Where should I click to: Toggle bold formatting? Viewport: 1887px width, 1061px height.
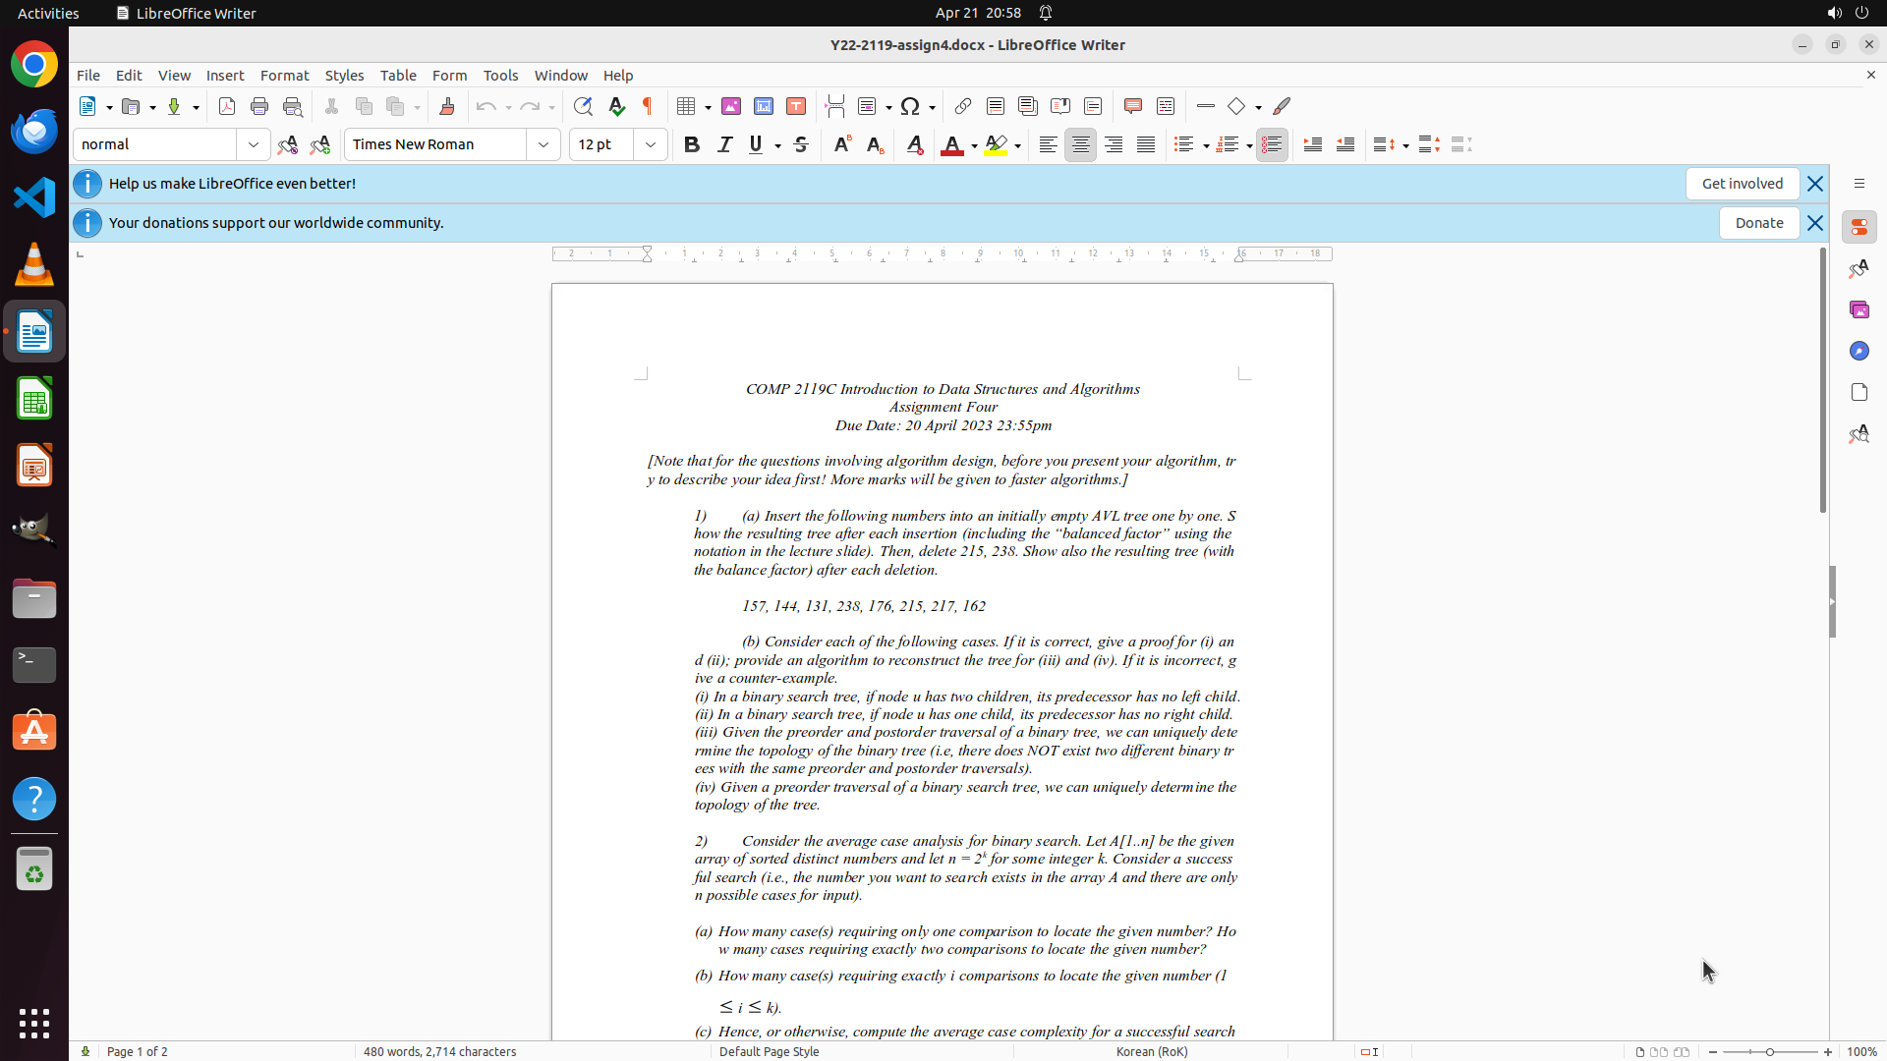click(x=692, y=145)
